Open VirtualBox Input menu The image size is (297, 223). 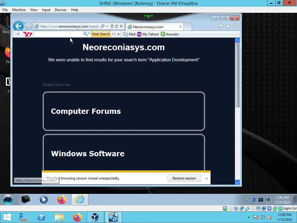(46, 10)
